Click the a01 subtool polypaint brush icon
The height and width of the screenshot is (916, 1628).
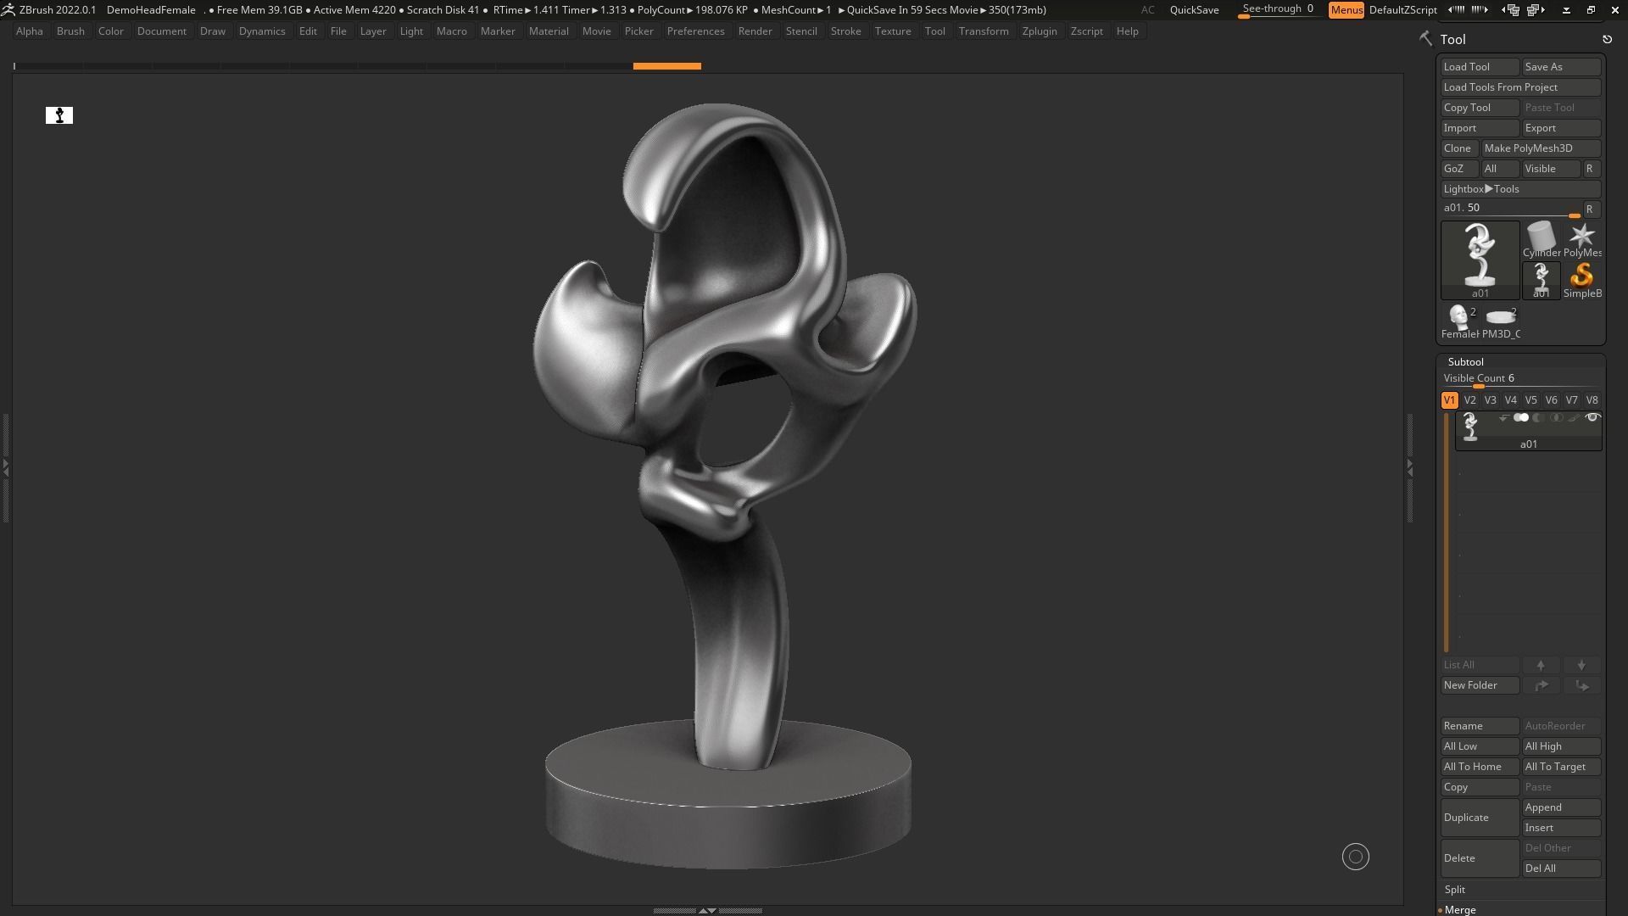coord(1574,418)
